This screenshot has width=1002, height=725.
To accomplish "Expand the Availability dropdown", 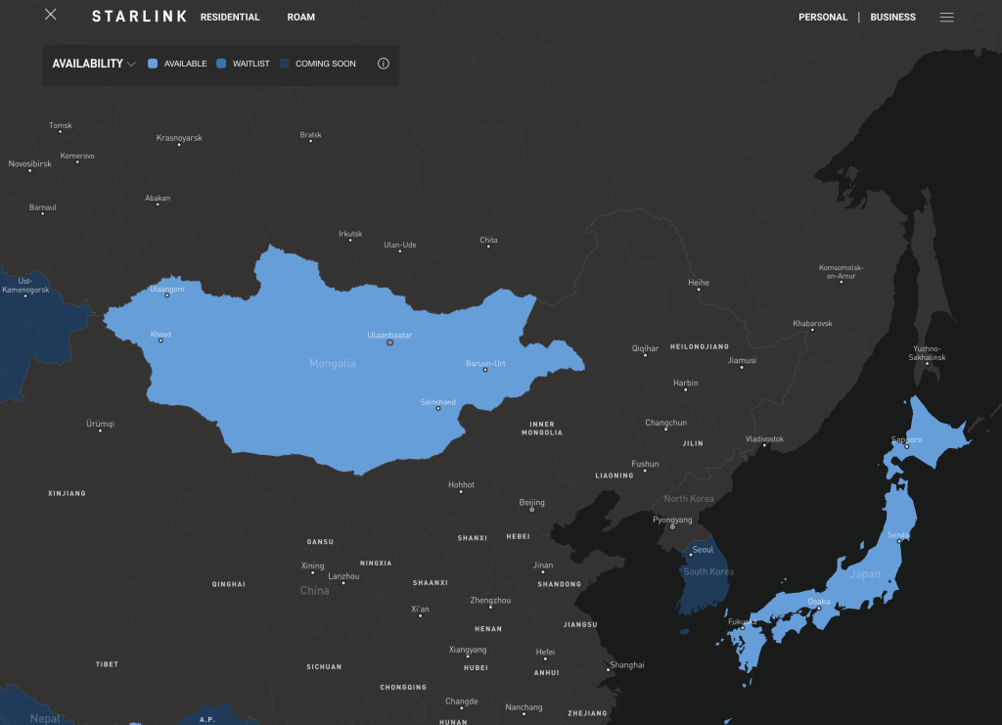I will [x=87, y=64].
